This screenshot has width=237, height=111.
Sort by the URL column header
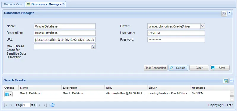point(126,88)
